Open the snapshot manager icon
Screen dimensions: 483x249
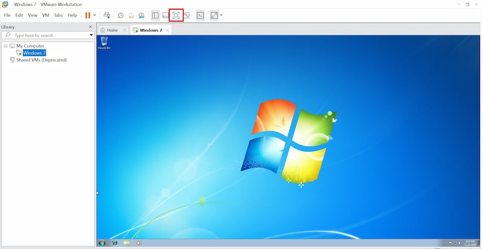click(x=141, y=15)
